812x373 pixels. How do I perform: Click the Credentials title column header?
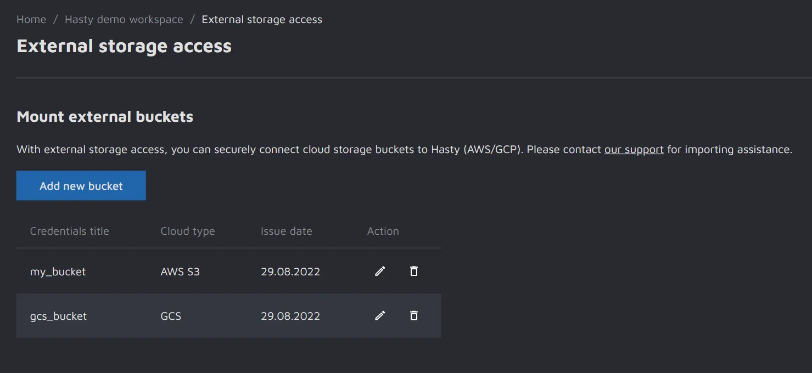pyautogui.click(x=70, y=231)
